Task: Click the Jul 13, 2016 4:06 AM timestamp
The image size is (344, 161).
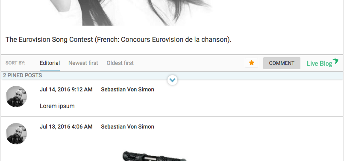Action: pyautogui.click(x=66, y=126)
